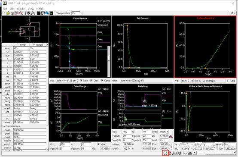Open the Load type dropdown

coord(167,132)
